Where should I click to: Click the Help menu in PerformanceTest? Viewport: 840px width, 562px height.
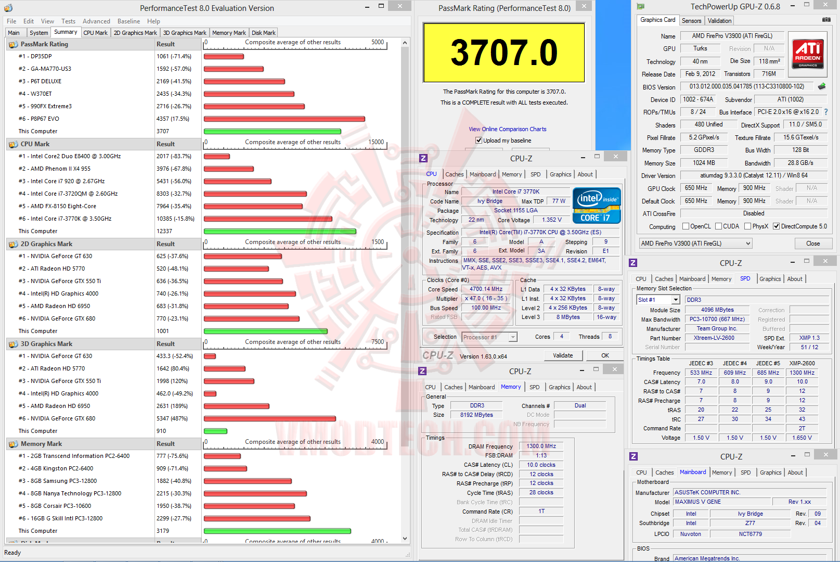pos(153,21)
